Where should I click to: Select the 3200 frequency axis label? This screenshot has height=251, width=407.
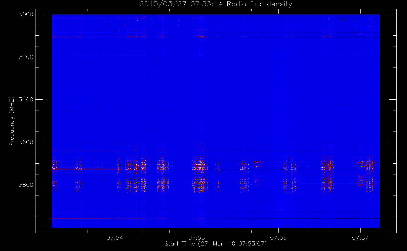click(x=26, y=57)
